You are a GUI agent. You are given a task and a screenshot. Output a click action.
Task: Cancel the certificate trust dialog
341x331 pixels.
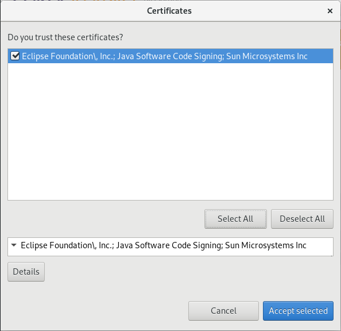(x=223, y=311)
